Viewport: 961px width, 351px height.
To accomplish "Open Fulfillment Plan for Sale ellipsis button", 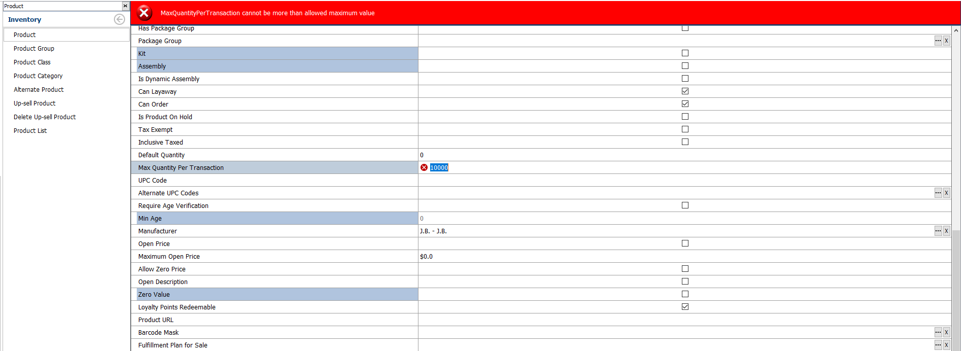I will 938,345.
